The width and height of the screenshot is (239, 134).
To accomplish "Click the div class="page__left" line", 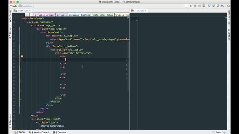I will [x=46, y=25].
